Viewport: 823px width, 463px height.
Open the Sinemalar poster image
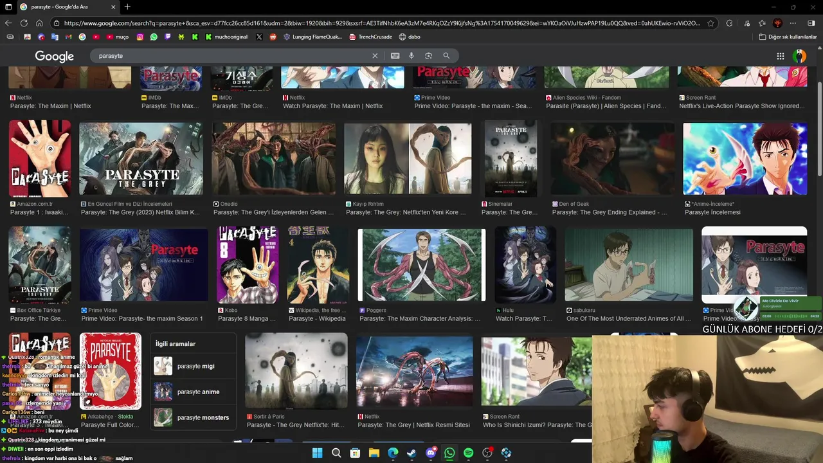pos(511,159)
